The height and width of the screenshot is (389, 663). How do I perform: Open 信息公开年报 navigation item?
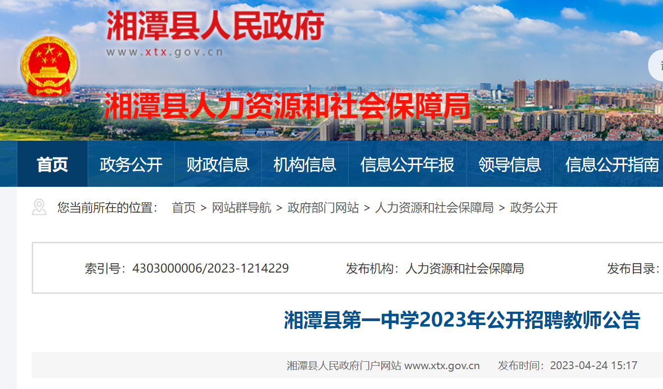408,164
